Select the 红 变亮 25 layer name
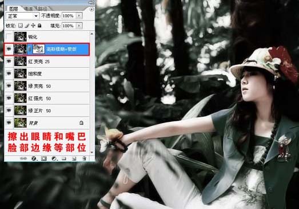 (x=39, y=62)
